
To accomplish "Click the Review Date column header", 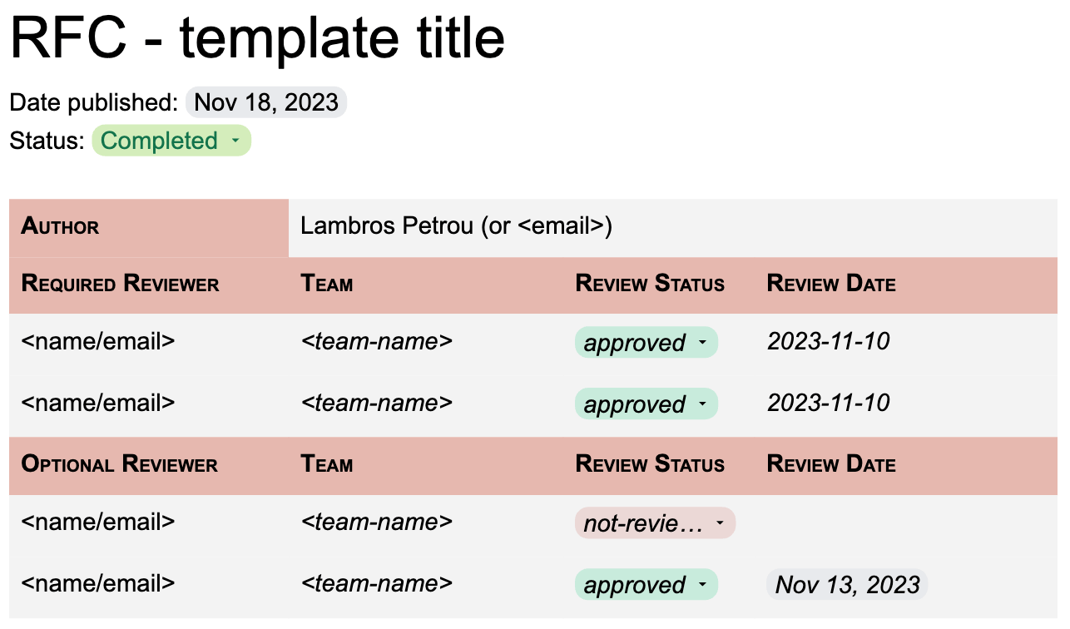I will click(x=831, y=284).
